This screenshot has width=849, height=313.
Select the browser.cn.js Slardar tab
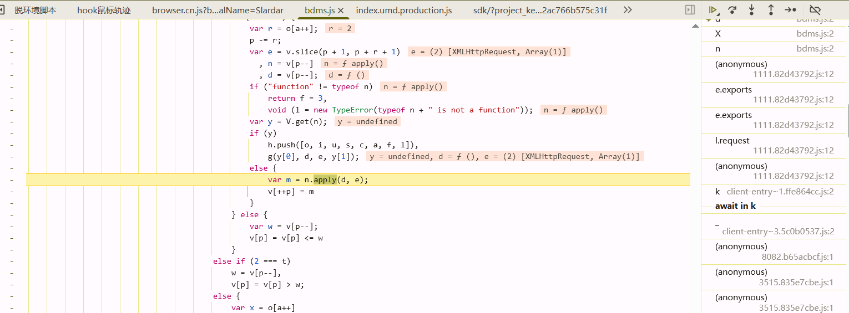[218, 11]
